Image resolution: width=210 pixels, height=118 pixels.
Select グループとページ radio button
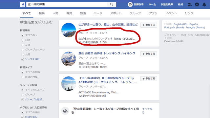[x=23, y=50]
